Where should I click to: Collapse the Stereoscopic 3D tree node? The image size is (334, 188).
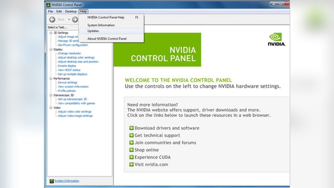(x=51, y=95)
